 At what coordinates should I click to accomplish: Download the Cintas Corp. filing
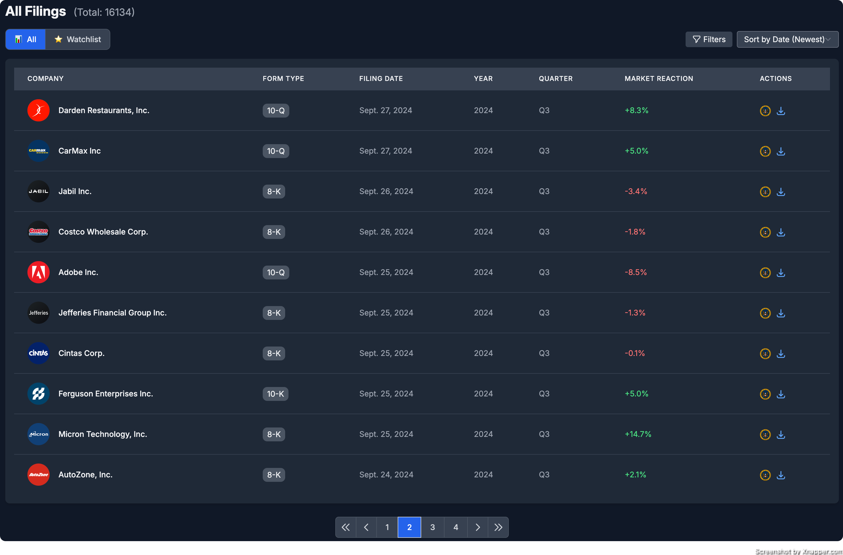point(781,353)
